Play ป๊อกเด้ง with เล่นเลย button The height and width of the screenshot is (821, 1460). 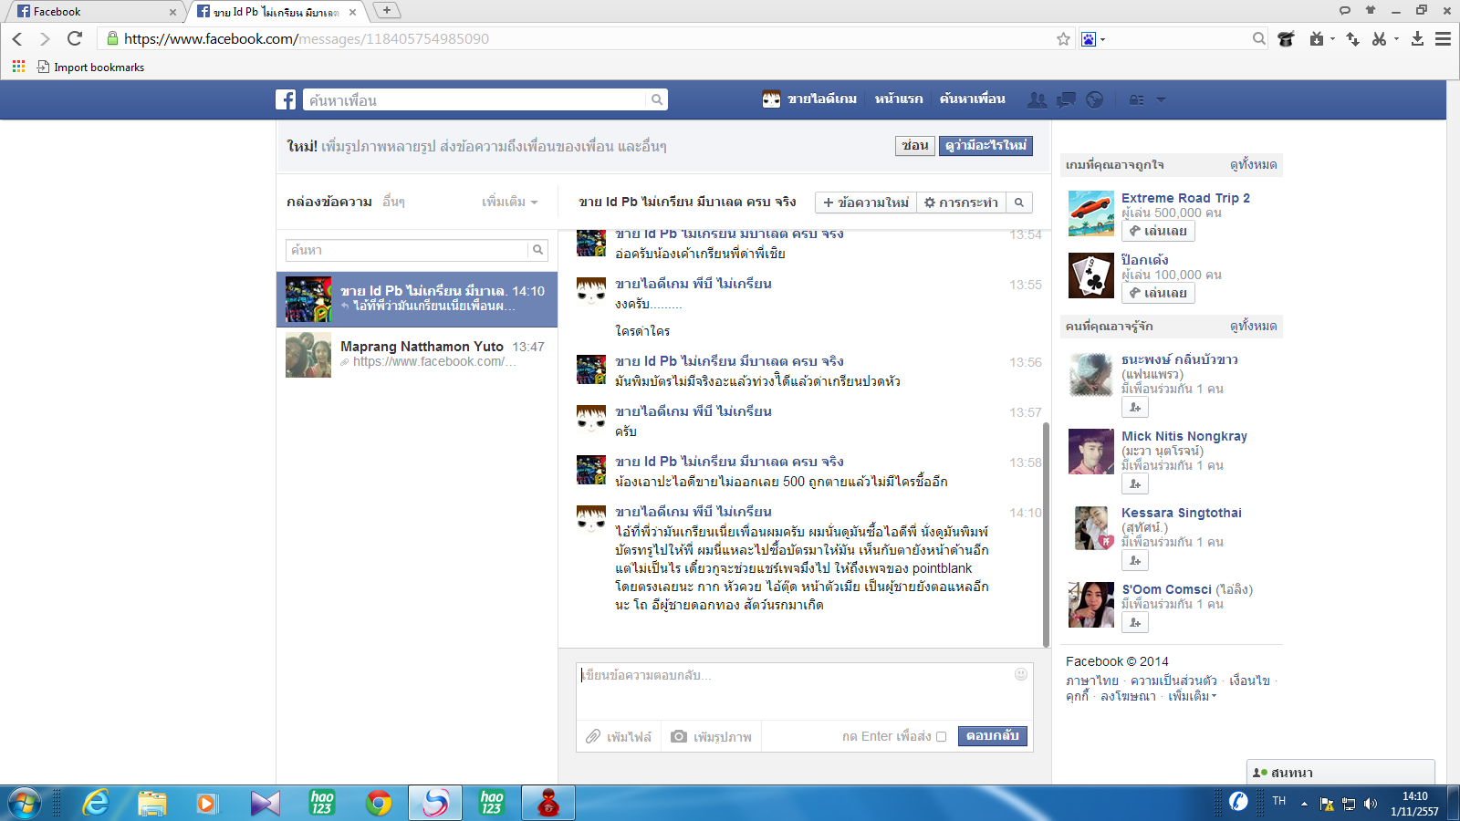click(x=1158, y=293)
